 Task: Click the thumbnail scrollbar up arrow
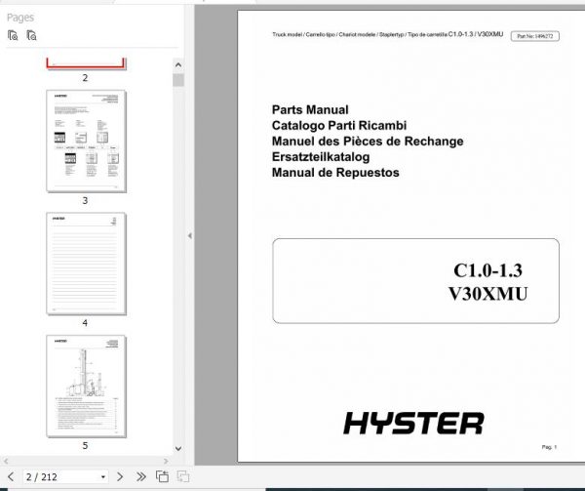(178, 65)
